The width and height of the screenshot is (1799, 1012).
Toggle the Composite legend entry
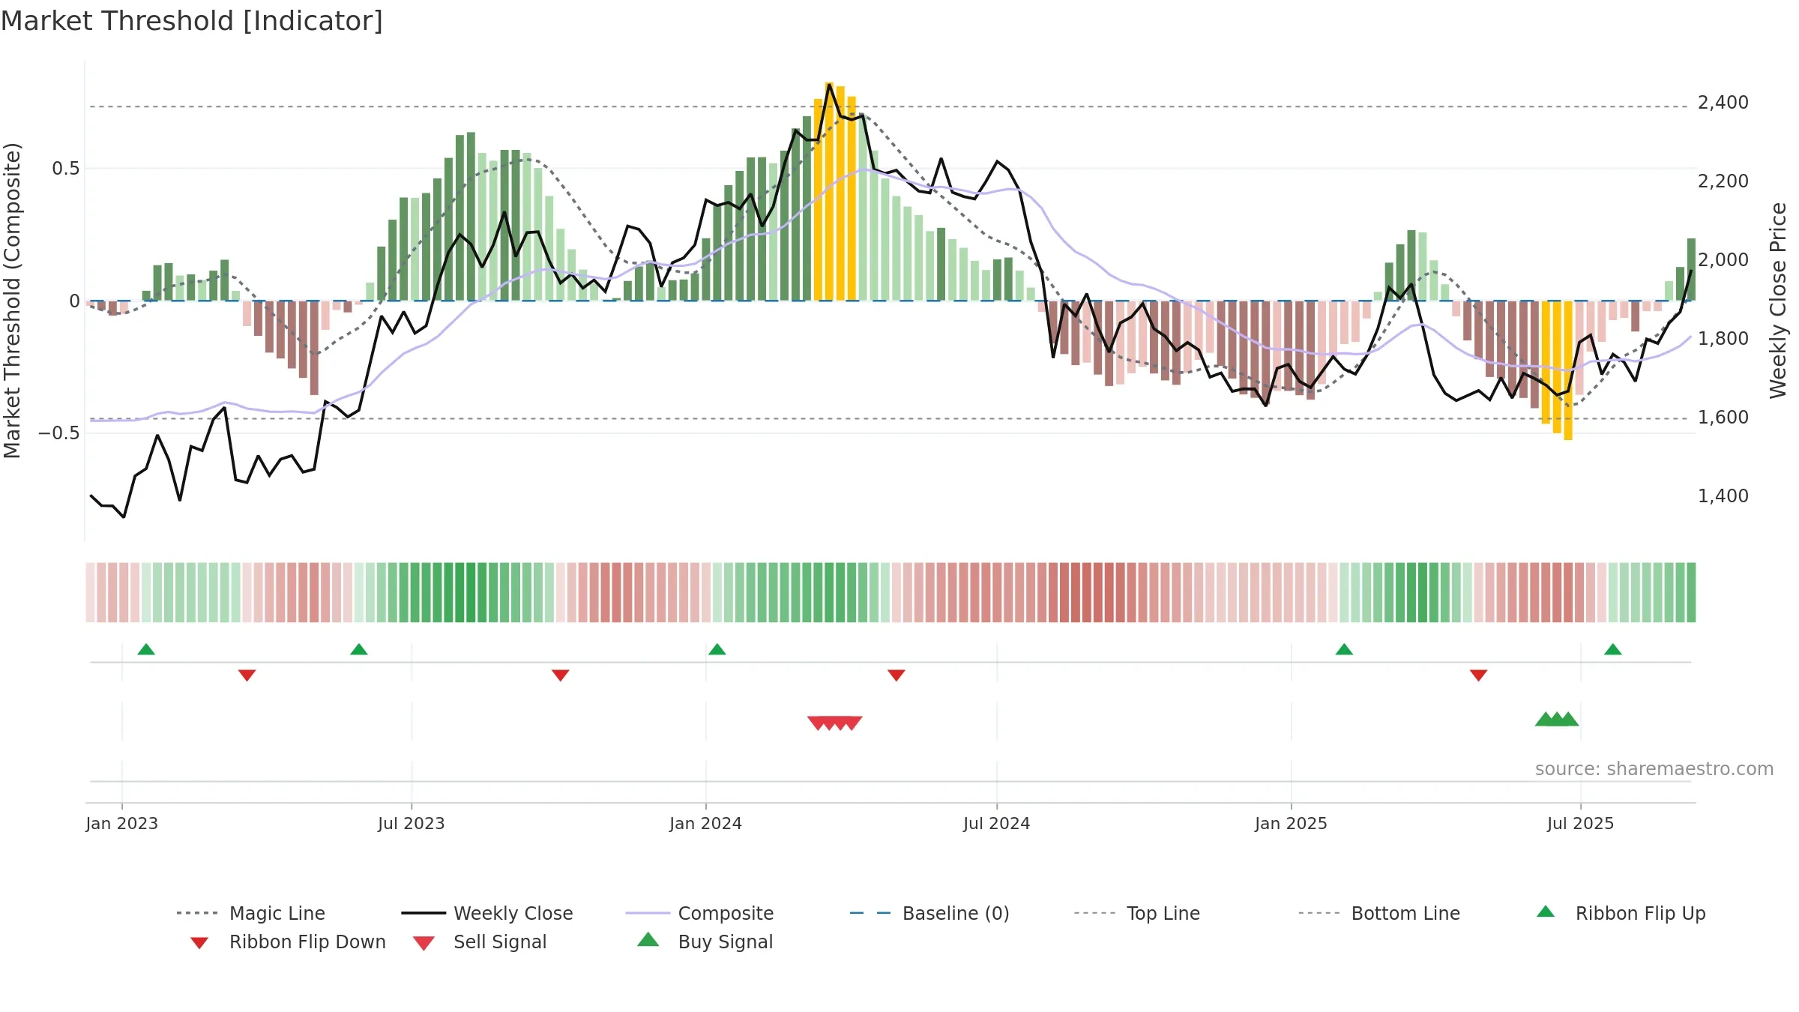click(x=700, y=913)
